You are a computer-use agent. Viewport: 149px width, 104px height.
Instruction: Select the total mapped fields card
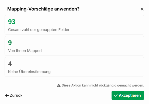pyautogui.click(x=74, y=25)
